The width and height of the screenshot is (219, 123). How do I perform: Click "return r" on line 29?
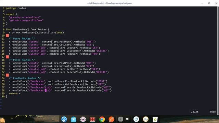click(x=14, y=94)
